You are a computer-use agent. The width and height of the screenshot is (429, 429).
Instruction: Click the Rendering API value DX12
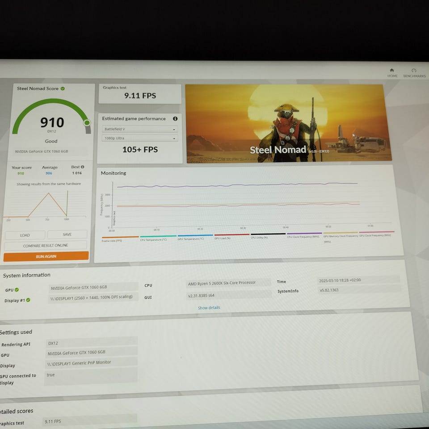[x=91, y=342]
